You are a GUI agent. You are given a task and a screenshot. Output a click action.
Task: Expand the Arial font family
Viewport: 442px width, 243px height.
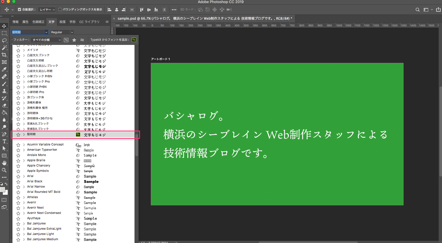[x=24, y=176]
